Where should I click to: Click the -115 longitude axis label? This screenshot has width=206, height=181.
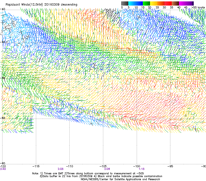pos(36,166)
